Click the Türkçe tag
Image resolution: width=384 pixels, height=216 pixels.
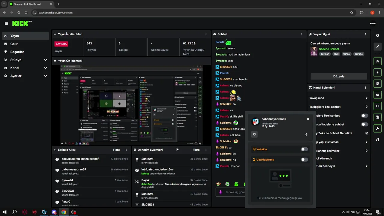pos(358,54)
